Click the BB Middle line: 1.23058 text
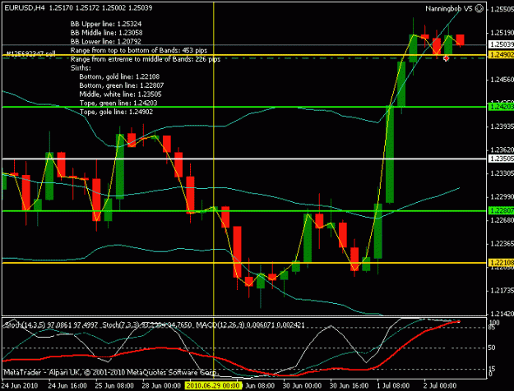514x391 pixels. [x=107, y=33]
